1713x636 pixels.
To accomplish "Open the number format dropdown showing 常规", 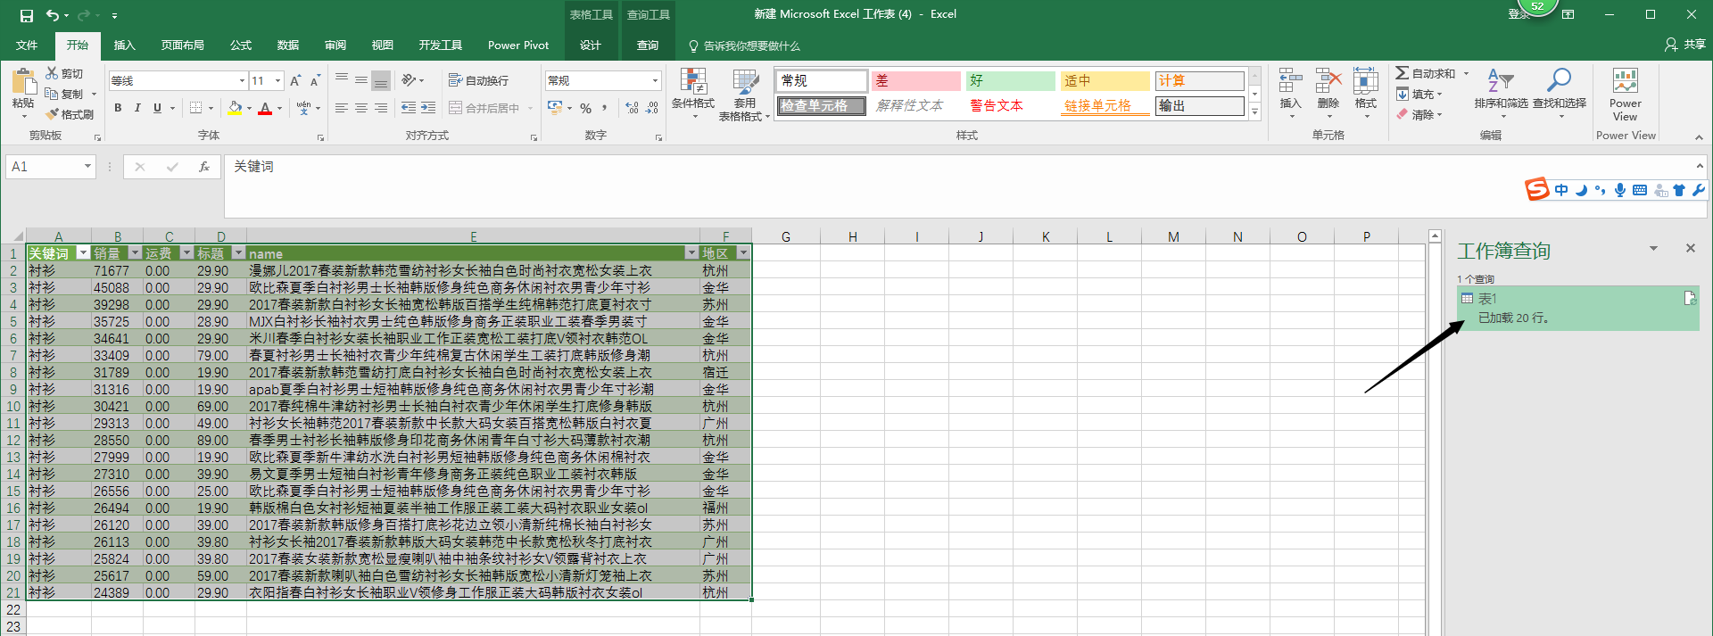I will tap(655, 80).
